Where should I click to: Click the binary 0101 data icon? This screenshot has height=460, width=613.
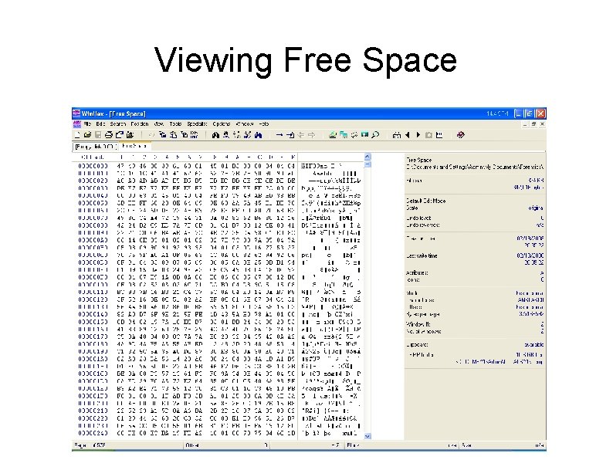point(194,135)
